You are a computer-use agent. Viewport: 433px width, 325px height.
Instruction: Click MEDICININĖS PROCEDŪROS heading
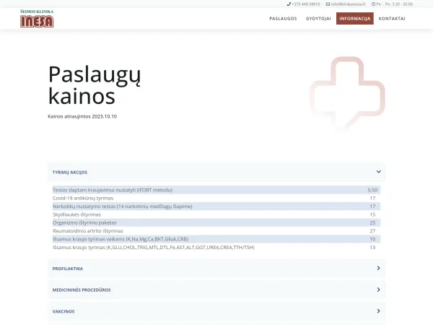point(82,290)
